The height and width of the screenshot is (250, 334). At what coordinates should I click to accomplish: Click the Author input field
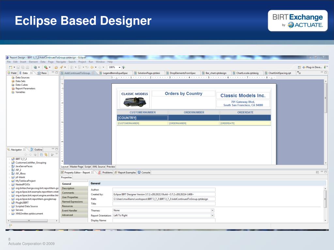coord(164,190)
